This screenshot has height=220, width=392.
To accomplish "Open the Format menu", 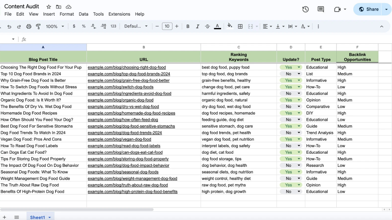I will (x=67, y=14).
